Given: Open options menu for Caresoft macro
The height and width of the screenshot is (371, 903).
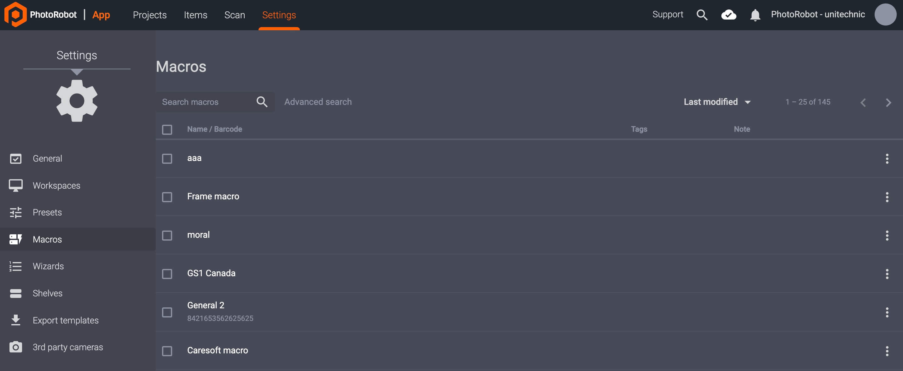Looking at the screenshot, I should click(x=887, y=351).
